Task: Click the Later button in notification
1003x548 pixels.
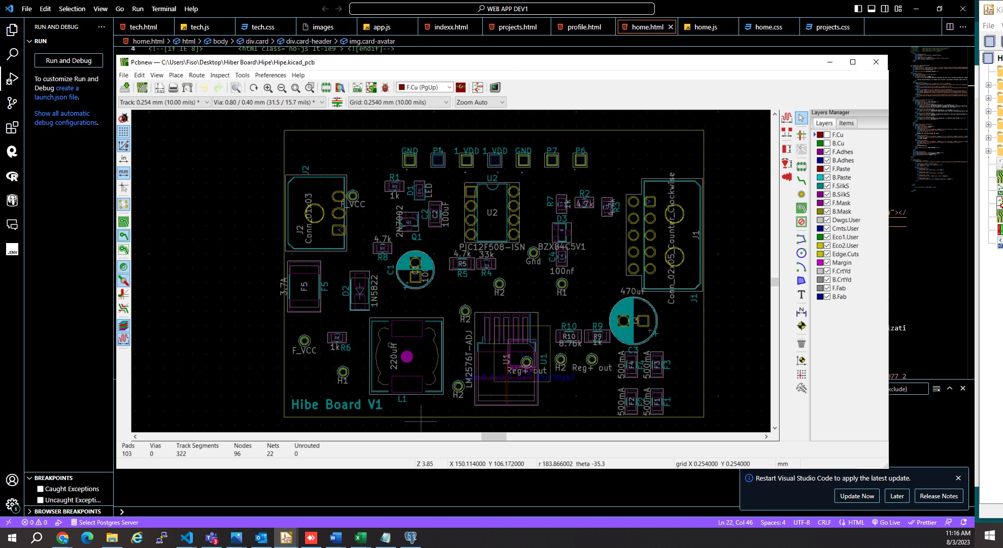Action: click(x=897, y=496)
